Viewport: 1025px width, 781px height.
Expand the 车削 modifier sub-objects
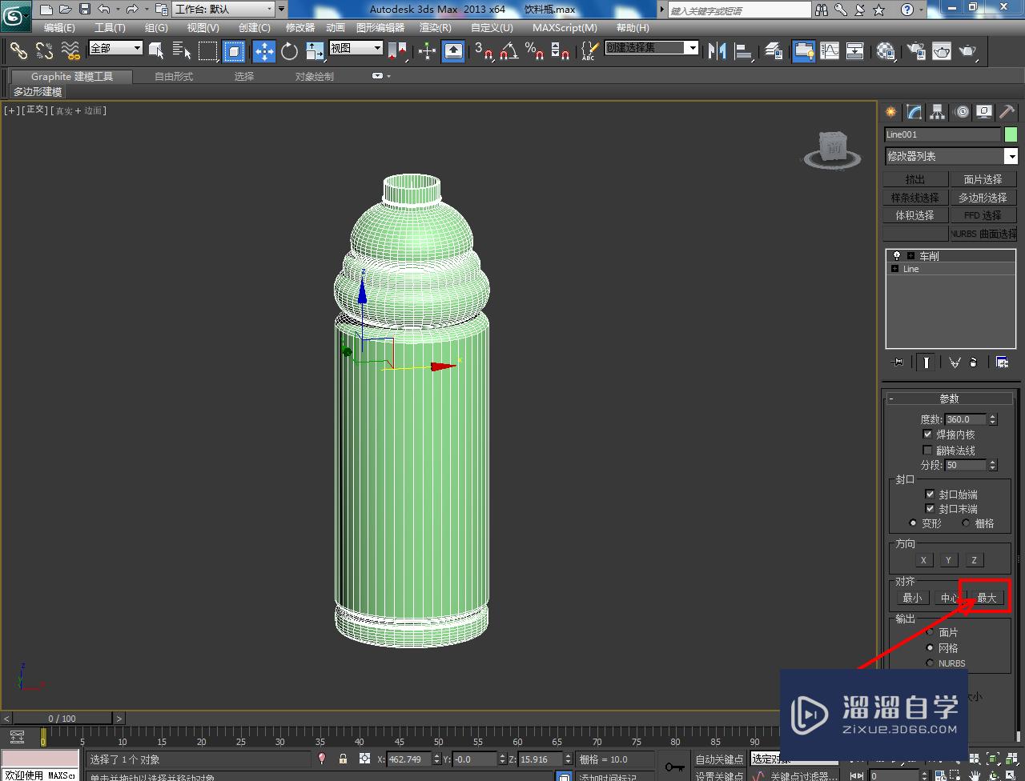[911, 256]
